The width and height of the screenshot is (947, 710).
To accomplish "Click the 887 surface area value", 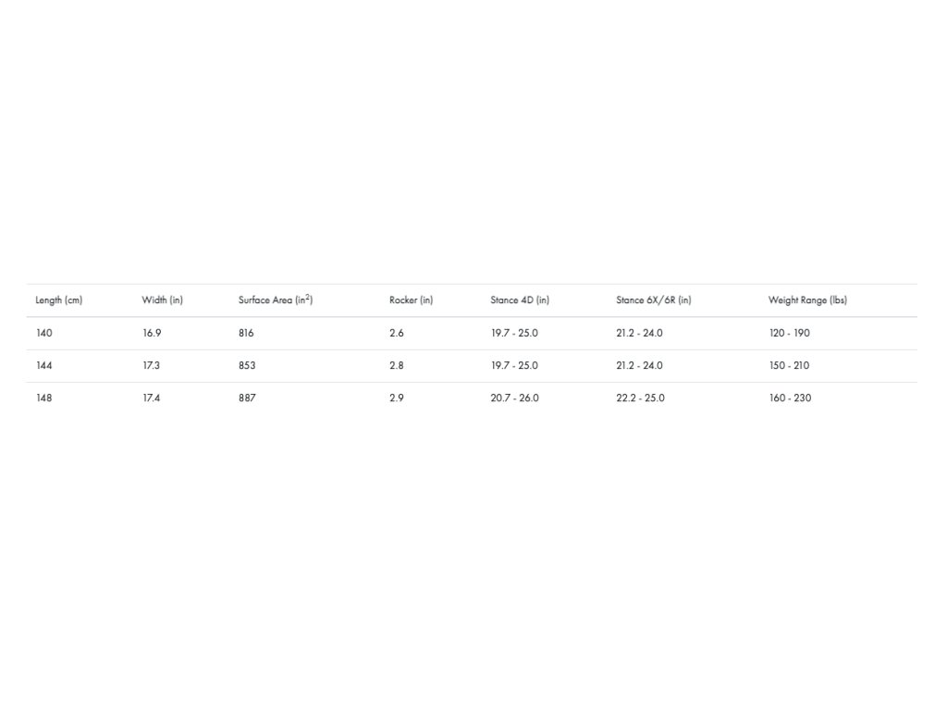I will coord(247,398).
